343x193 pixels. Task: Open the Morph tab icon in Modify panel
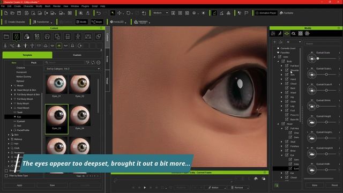coord(287,33)
